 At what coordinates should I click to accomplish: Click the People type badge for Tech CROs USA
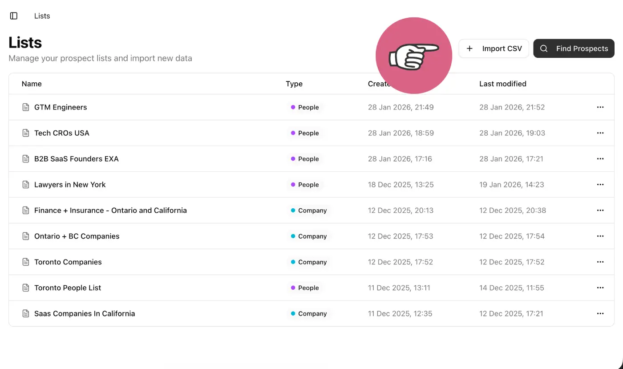(x=305, y=133)
